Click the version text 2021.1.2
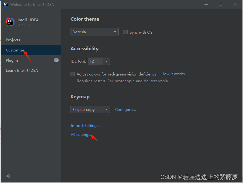243x183 pixels. coord(24,25)
